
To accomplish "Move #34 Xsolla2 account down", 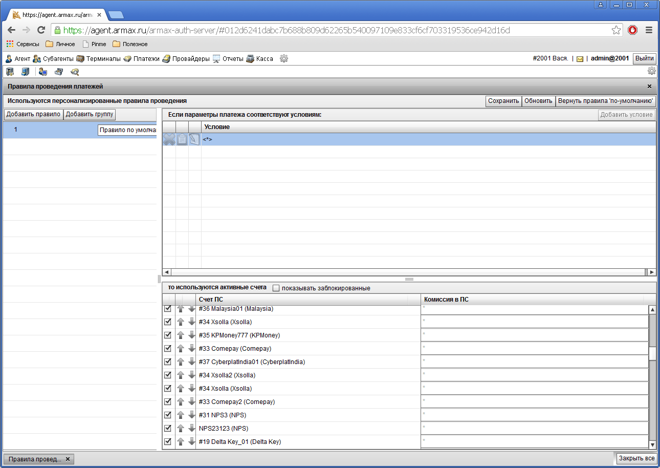I will tap(191, 375).
